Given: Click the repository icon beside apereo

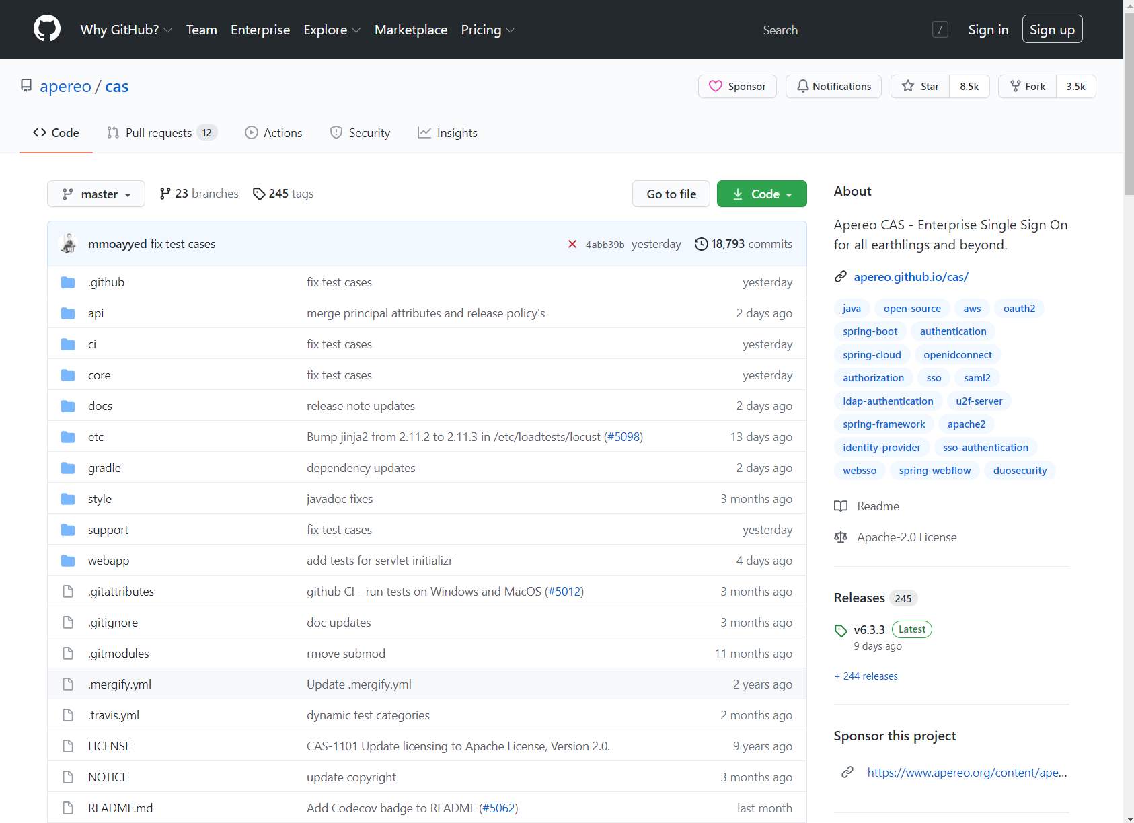Looking at the screenshot, I should 26,86.
